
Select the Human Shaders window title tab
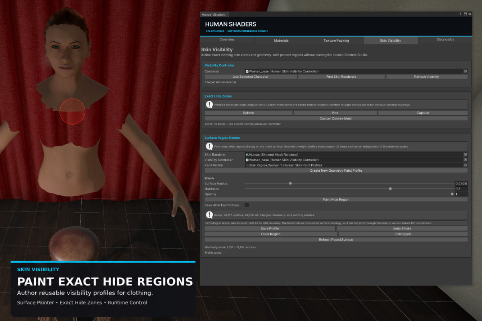214,14
